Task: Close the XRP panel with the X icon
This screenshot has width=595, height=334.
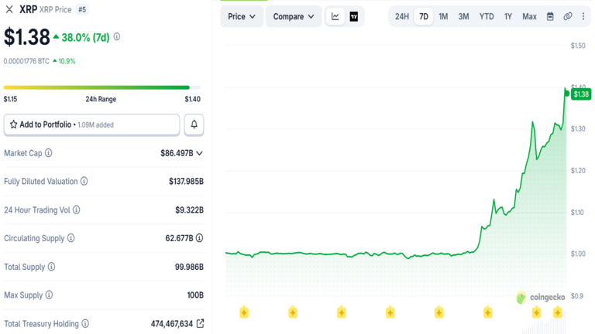Action: (x=9, y=9)
